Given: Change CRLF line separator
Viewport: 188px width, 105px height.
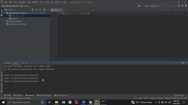Looking at the screenshot, I should 140,98.
